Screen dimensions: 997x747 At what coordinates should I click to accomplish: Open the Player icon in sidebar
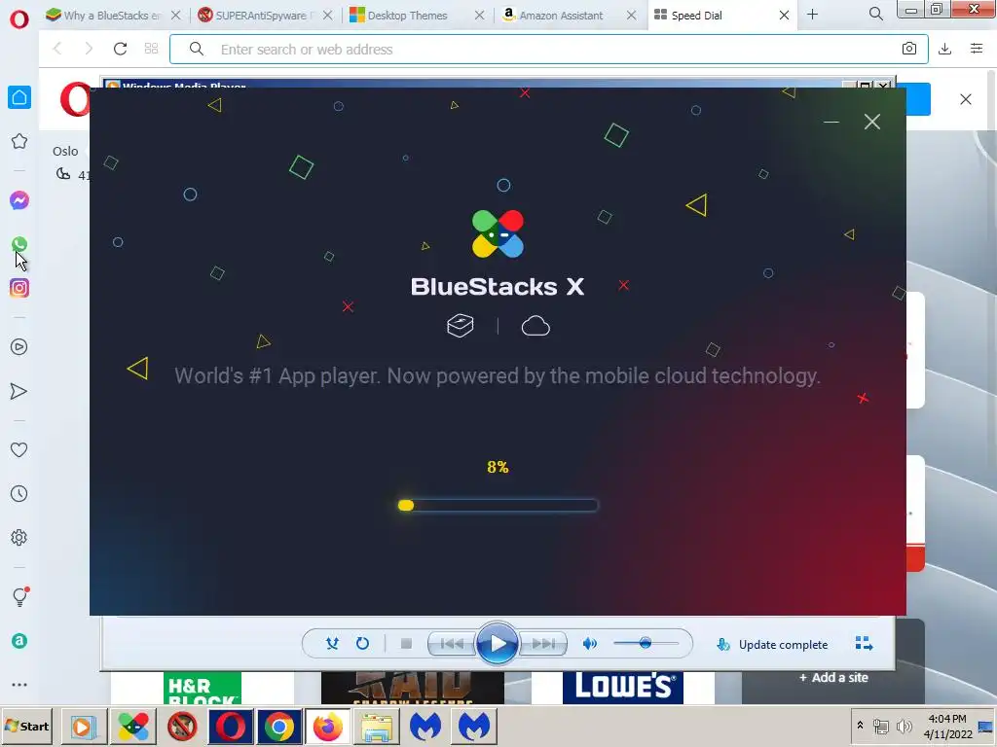point(19,347)
